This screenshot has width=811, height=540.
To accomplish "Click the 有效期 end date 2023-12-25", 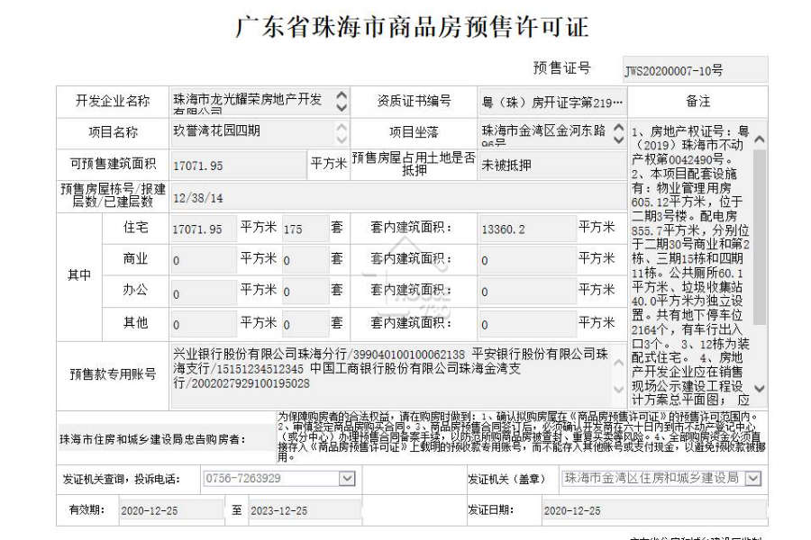I will coord(305,510).
